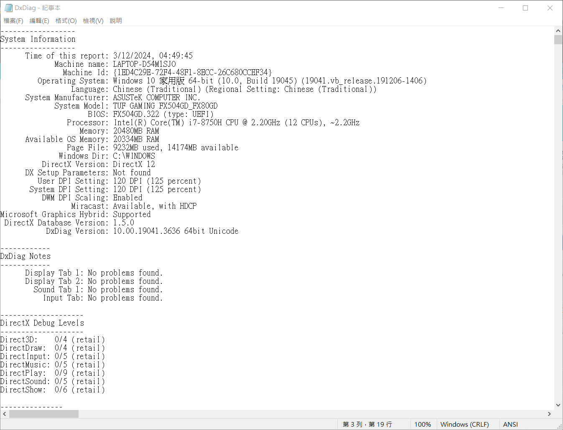The image size is (563, 430).
Task: Close the DxDiag Notepad window
Action: [550, 8]
